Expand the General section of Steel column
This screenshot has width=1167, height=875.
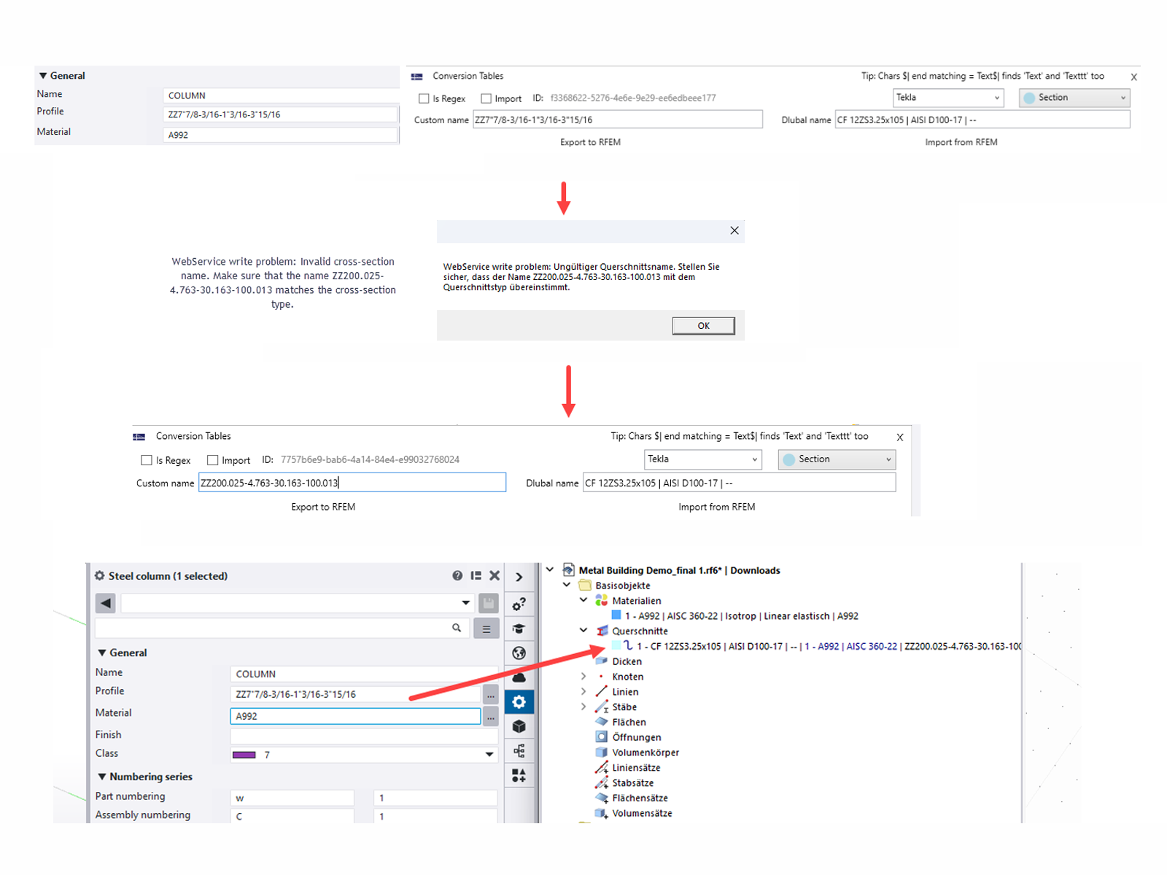point(102,653)
